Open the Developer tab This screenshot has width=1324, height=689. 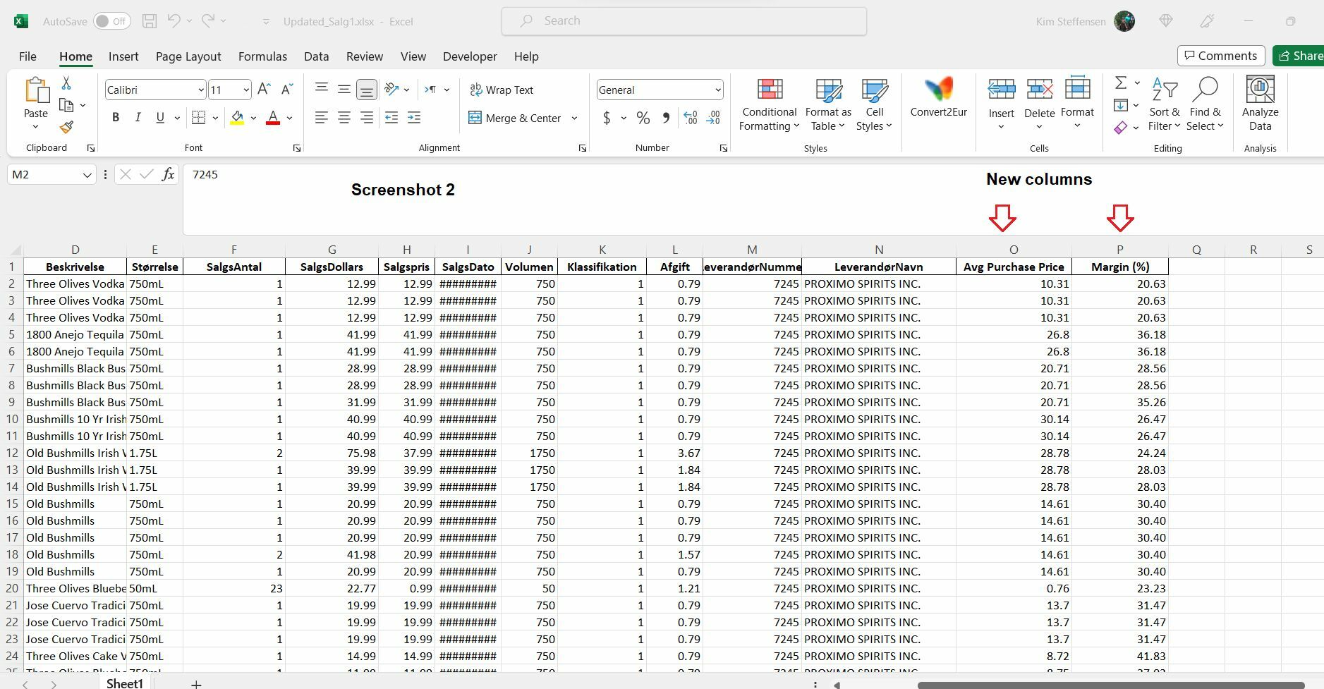[x=468, y=56]
